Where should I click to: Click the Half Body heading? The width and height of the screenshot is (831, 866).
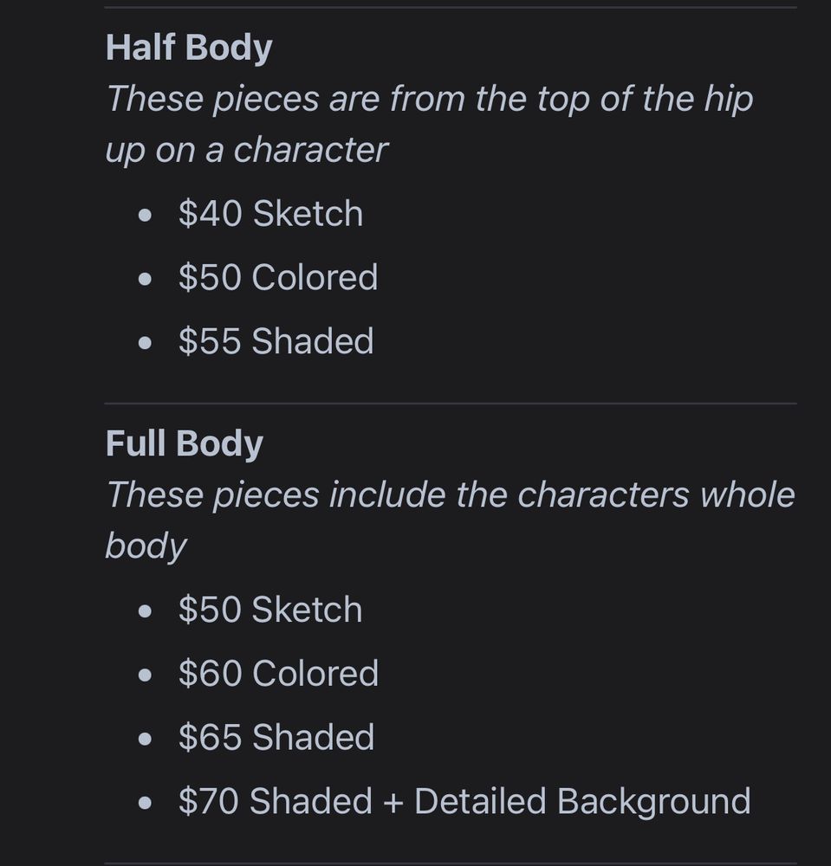click(189, 48)
